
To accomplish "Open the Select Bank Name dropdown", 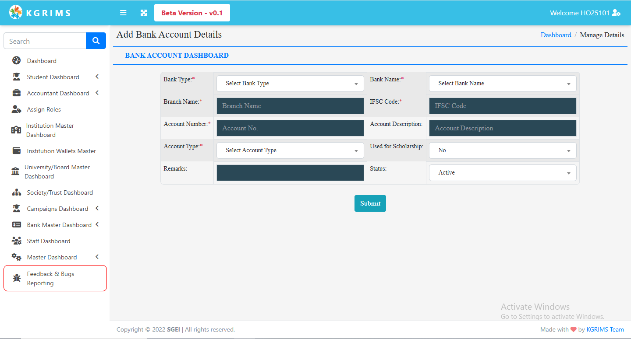I will 503,84.
